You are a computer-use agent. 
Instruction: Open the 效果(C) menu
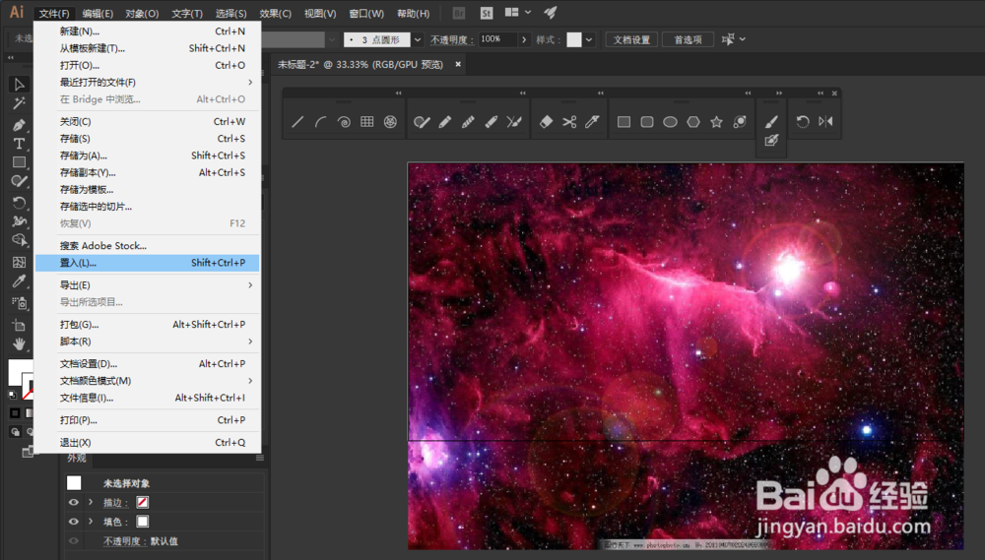click(275, 13)
